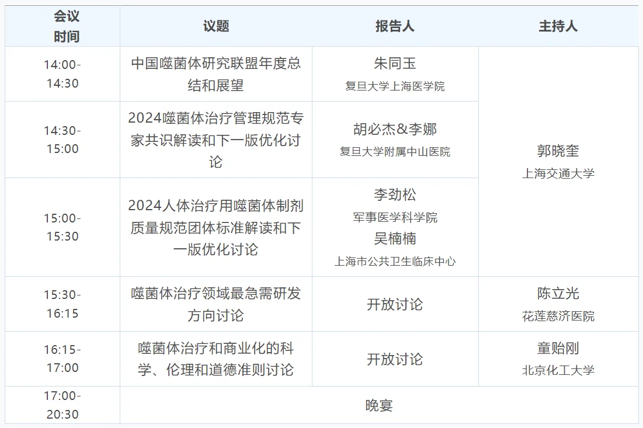Click affiliation 复旦大学上海医学院
643x428 pixels.
coord(395,86)
